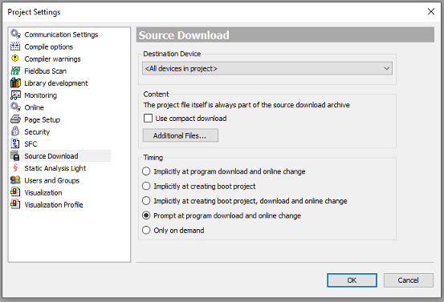This screenshot has width=444, height=302.
Task: Select Implicitly at program download and online change
Action: [x=146, y=171]
